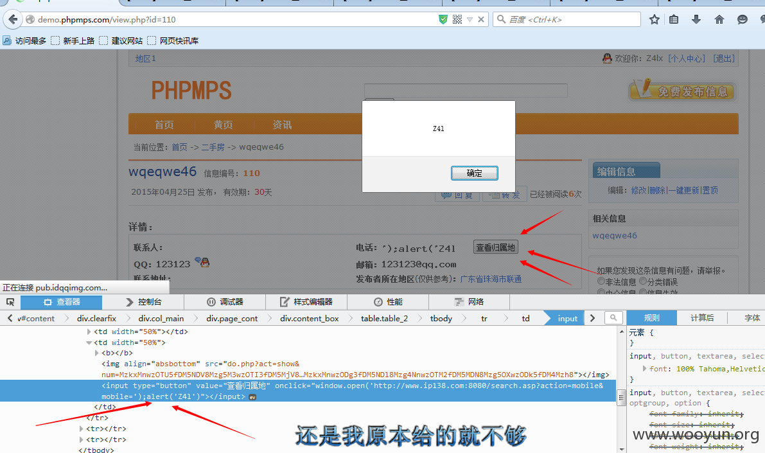Viewport: 765px width, 453px height.
Task: Select the 计算后 computed sidebar tab
Action: tap(702, 318)
